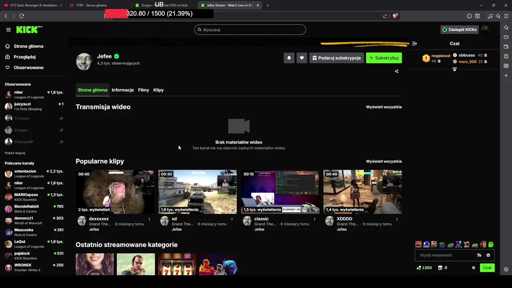512x288 pixels.
Task: Open options menu for classic clip
Action: pos(314,219)
